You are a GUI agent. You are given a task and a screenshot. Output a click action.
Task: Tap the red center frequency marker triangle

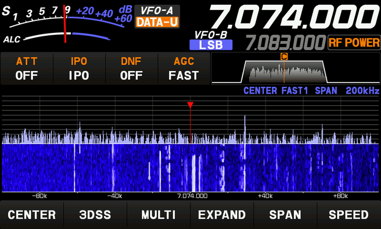click(x=190, y=105)
